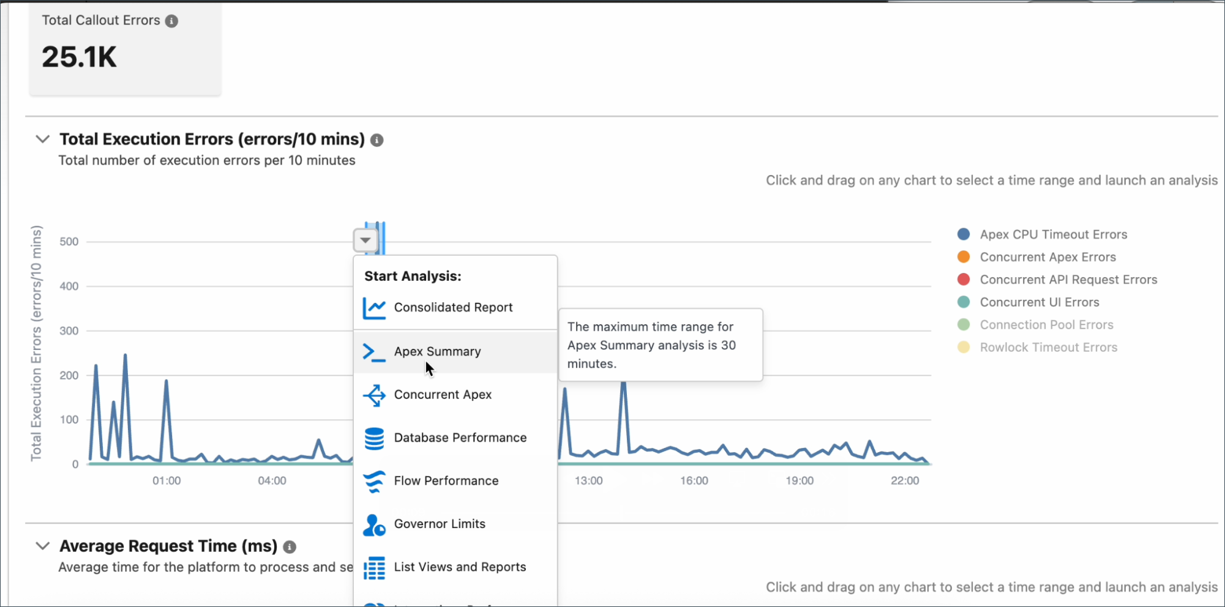1225x607 pixels.
Task: Click the Concurrent API Request Errors legend label
Action: (x=1068, y=279)
